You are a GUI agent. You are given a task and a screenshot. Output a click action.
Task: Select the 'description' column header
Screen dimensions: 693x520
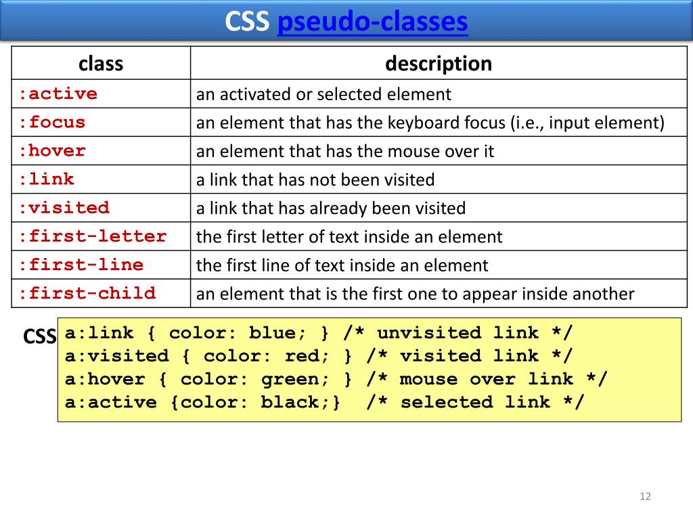point(439,63)
